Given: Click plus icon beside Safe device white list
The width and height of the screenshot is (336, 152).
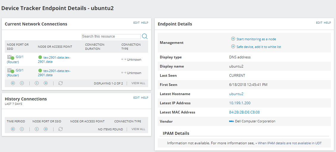Looking at the screenshot, I should coord(233,47).
